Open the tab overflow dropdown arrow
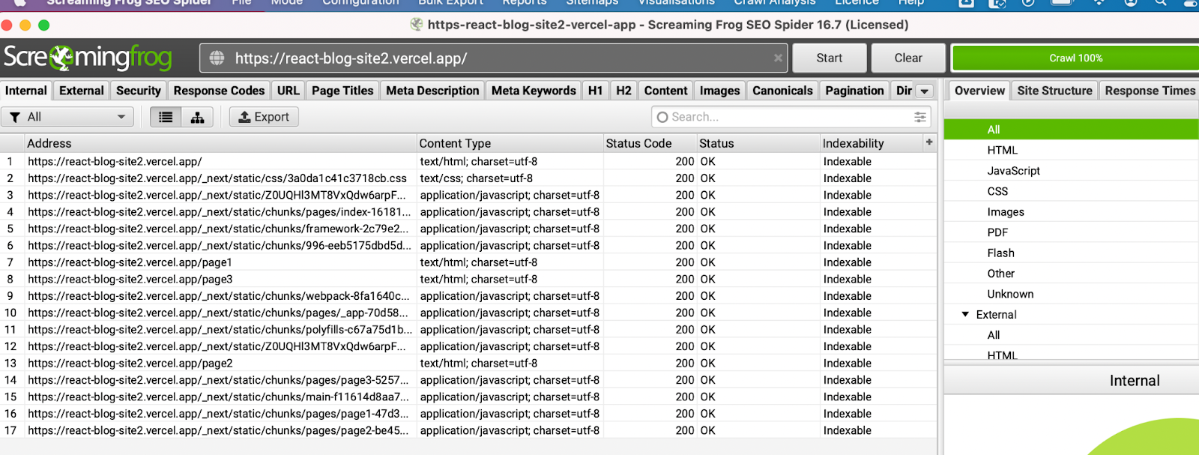Viewport: 1199px width, 455px height. [925, 91]
